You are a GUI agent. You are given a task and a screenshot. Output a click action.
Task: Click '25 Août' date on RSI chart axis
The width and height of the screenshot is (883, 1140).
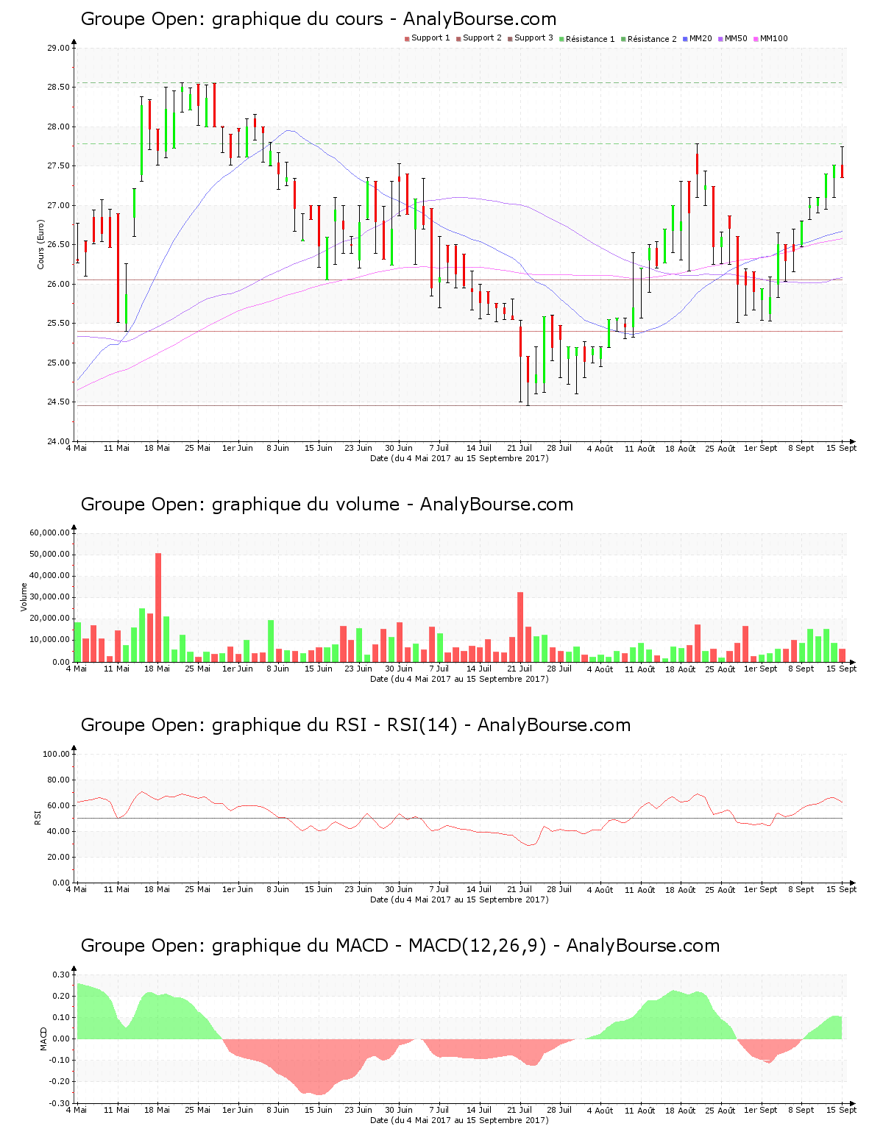pos(721,889)
